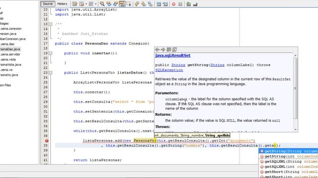Select getString(int columnIndex) completion item

click(289, 156)
